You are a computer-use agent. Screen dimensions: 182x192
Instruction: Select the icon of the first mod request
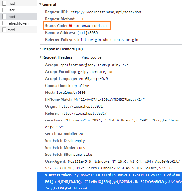coord(4,3)
